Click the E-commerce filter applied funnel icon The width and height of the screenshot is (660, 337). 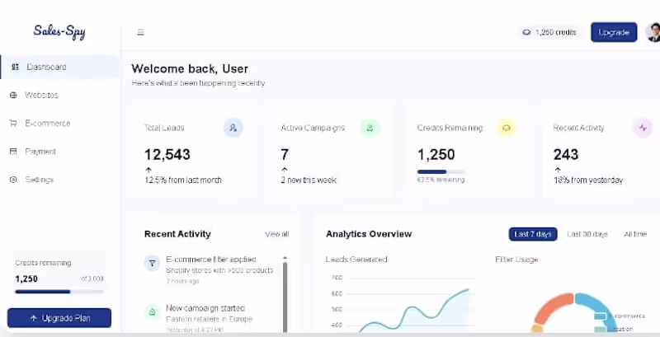(x=153, y=263)
